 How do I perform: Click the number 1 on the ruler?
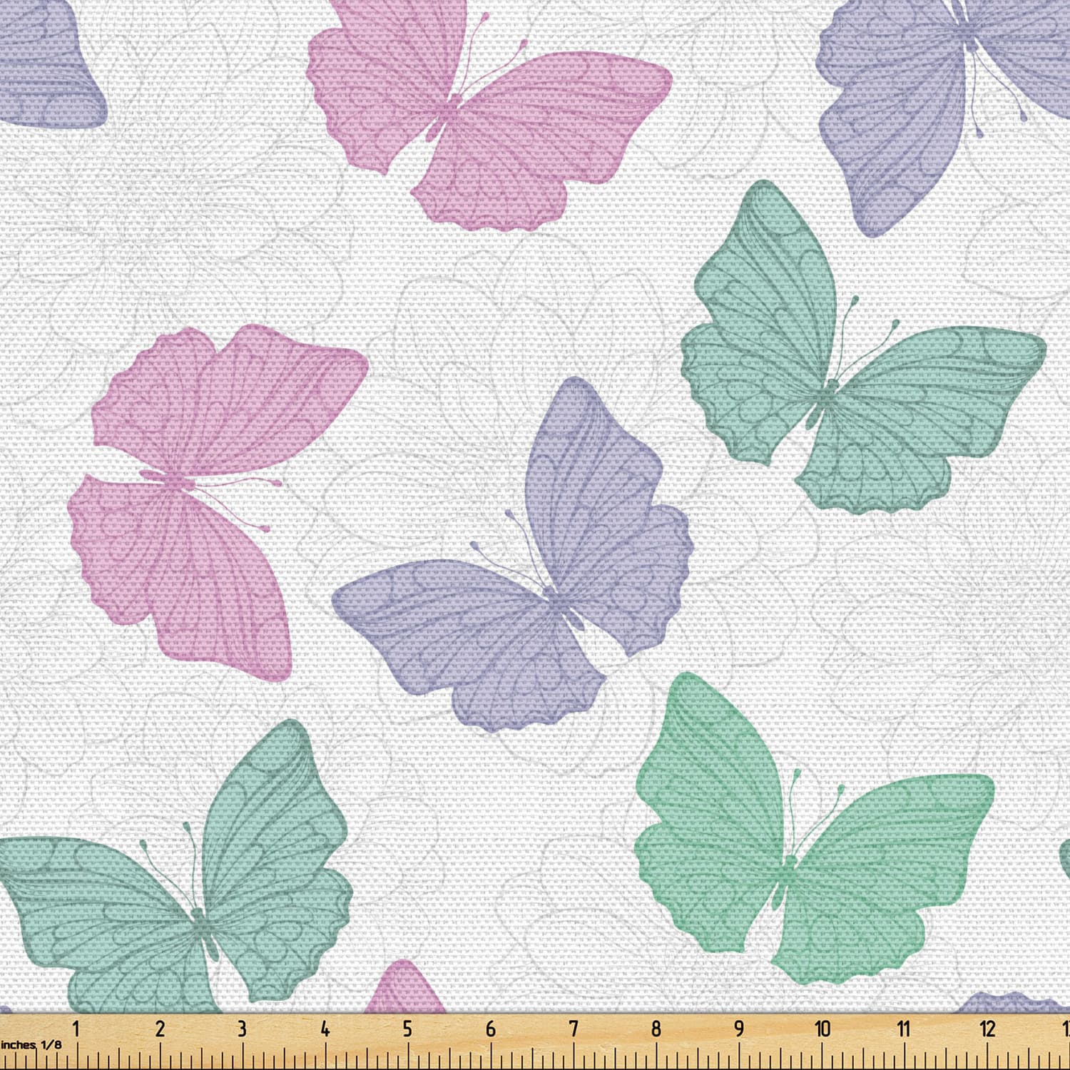click(76, 1029)
